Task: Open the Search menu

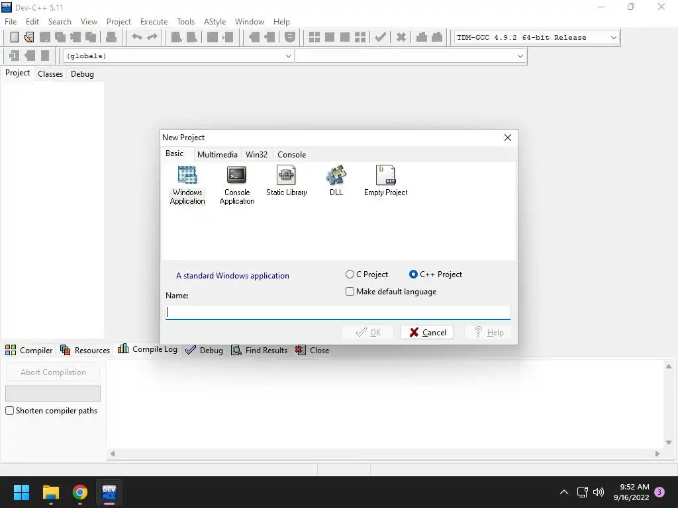Action: tap(60, 22)
